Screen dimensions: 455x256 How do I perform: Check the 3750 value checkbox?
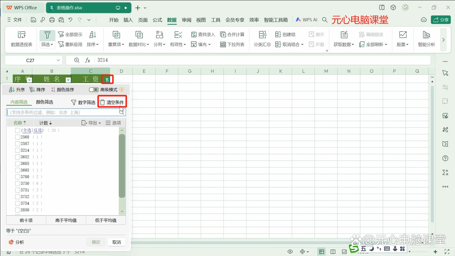(17, 183)
